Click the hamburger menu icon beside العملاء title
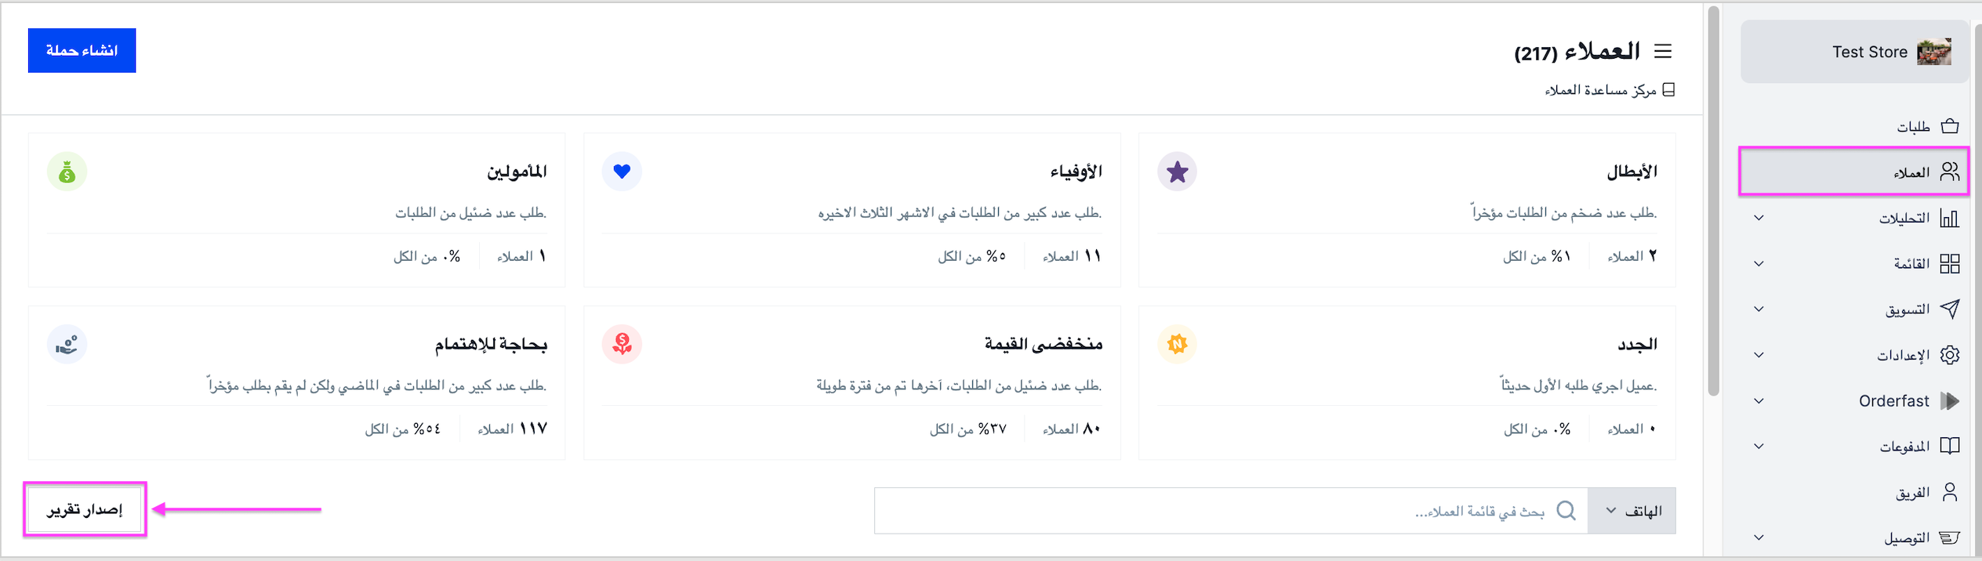Viewport: 1982px width, 561px height. (1663, 51)
